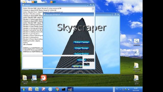The width and height of the screenshot is (163, 92).
Task: Show hidden tray icons
Action: (x=120, y=89)
